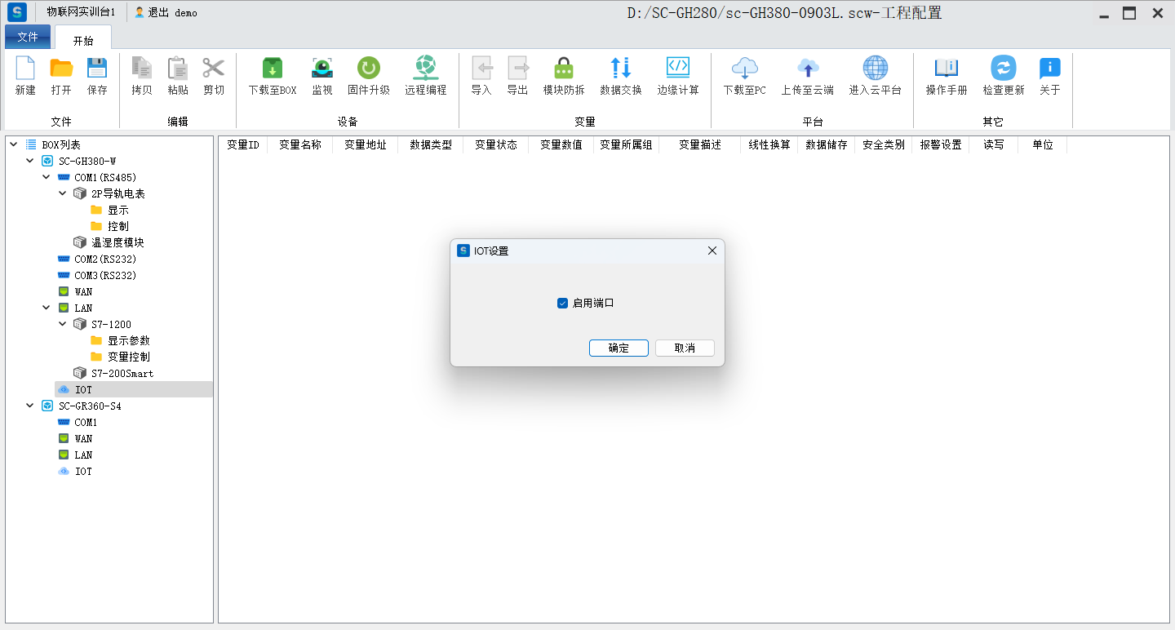
Task: Collapse the SC-GH380-W tree node
Action: (30, 161)
